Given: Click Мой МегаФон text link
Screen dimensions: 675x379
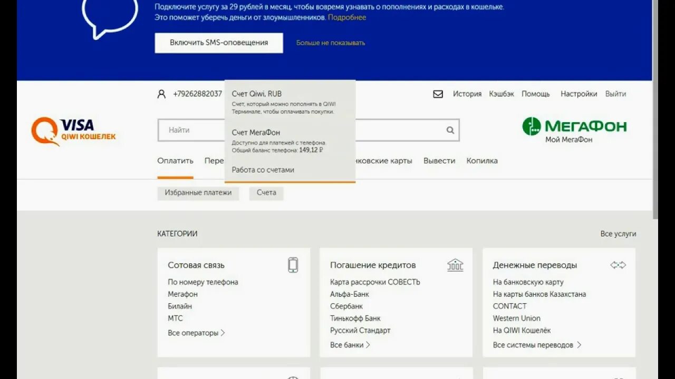Looking at the screenshot, I should [568, 139].
